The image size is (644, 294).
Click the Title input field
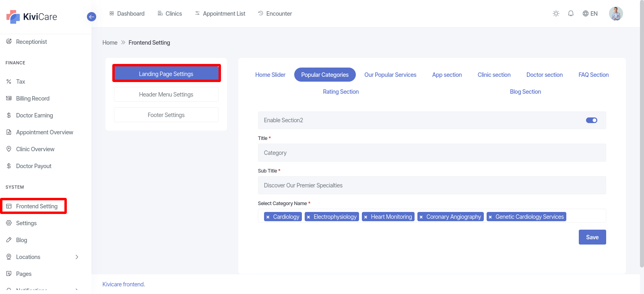432,153
